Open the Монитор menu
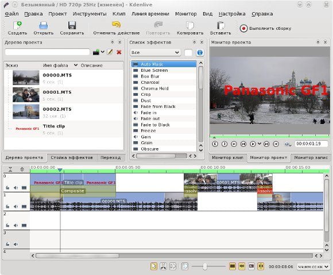The width and height of the screenshot is (333, 275). coord(186,14)
